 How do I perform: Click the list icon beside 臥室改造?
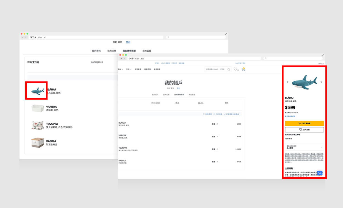pyautogui.click(x=28, y=62)
